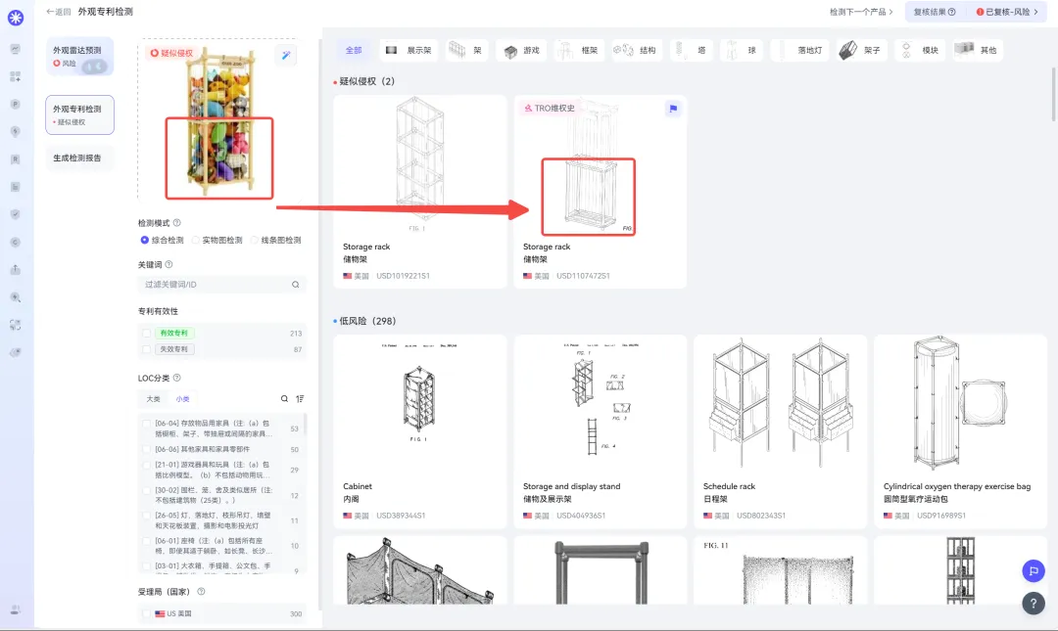Click the 生成检测报告 button

point(79,158)
